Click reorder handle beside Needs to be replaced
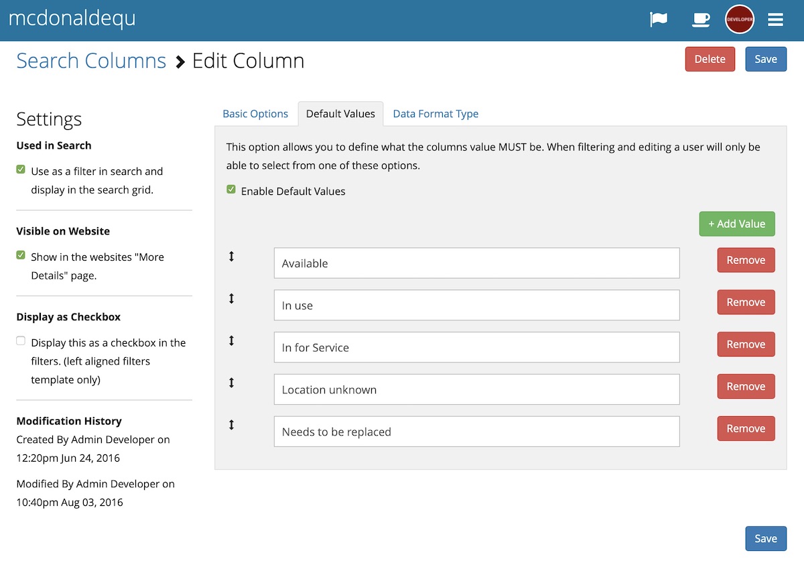The image size is (804, 577). [x=232, y=425]
